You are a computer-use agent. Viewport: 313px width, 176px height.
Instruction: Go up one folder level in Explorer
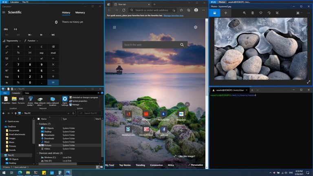pos(15,113)
